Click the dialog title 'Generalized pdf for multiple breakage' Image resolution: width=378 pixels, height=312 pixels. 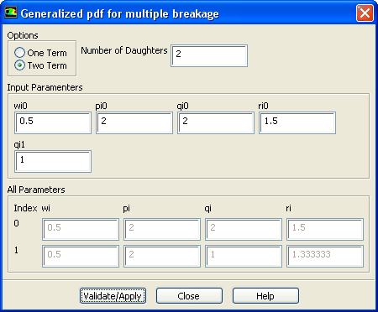tap(120, 13)
